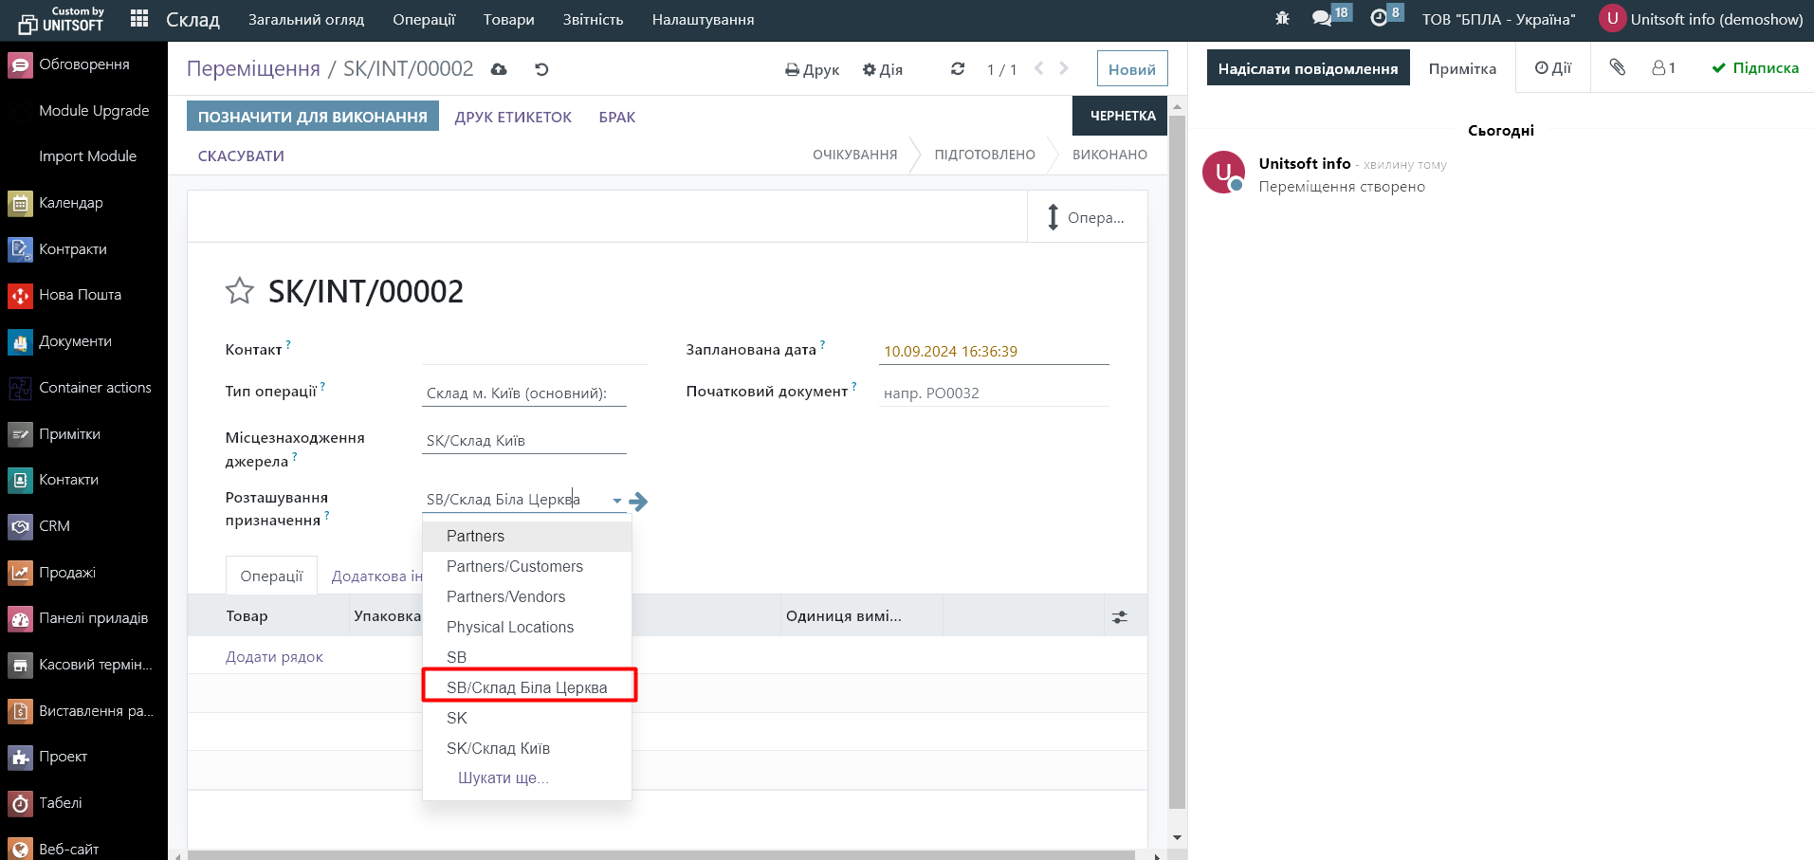Open the CRM app in sidebar
Viewport: 1814px width, 860px height.
tap(54, 526)
